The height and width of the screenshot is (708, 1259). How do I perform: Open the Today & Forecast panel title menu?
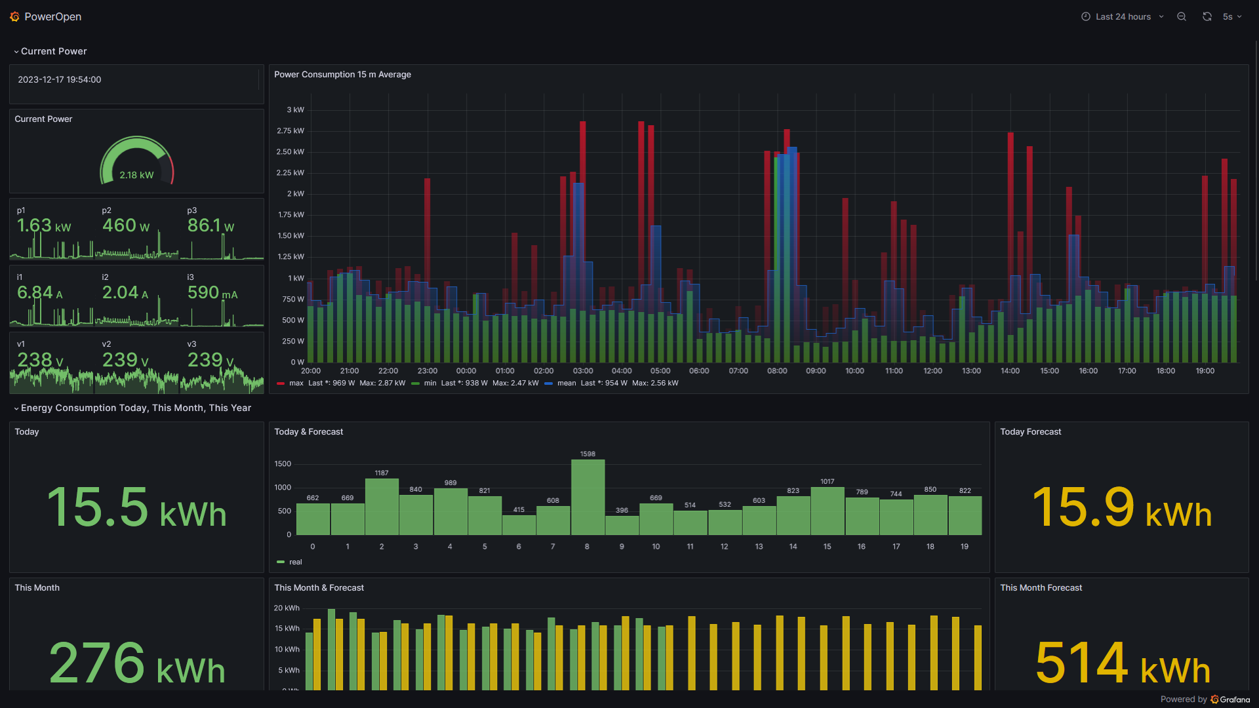(x=308, y=432)
